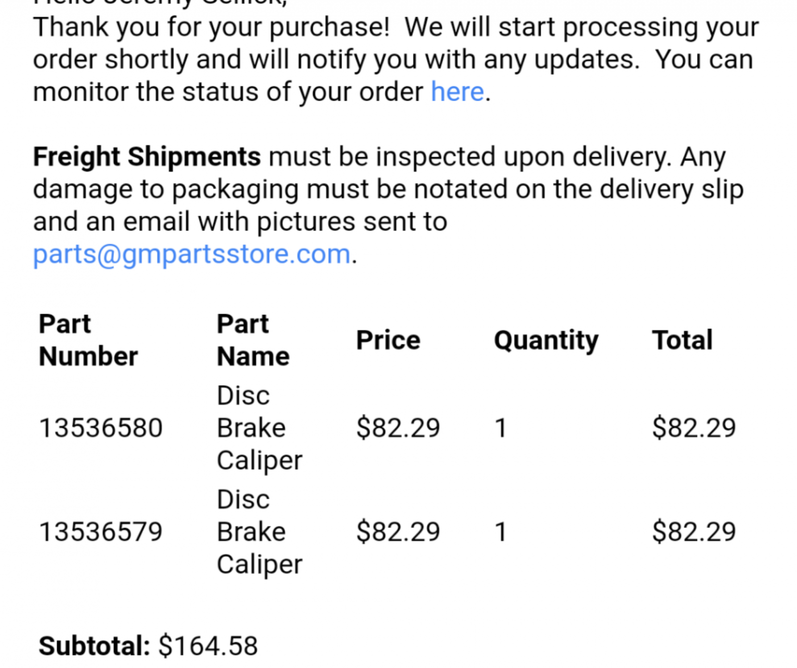The image size is (797, 668).
Task: Select part number 13536580
Action: click(101, 428)
